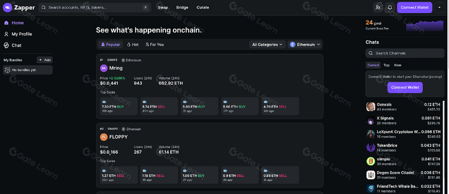
Task: Switch to Top chats tab
Action: 386,65
